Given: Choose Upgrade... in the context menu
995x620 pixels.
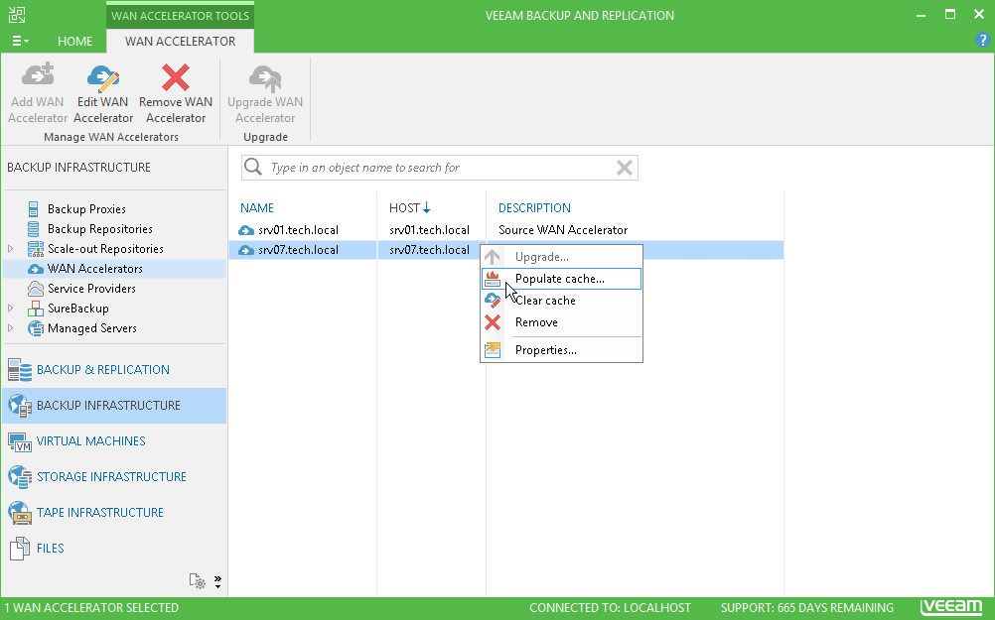Looking at the screenshot, I should [x=561, y=257].
